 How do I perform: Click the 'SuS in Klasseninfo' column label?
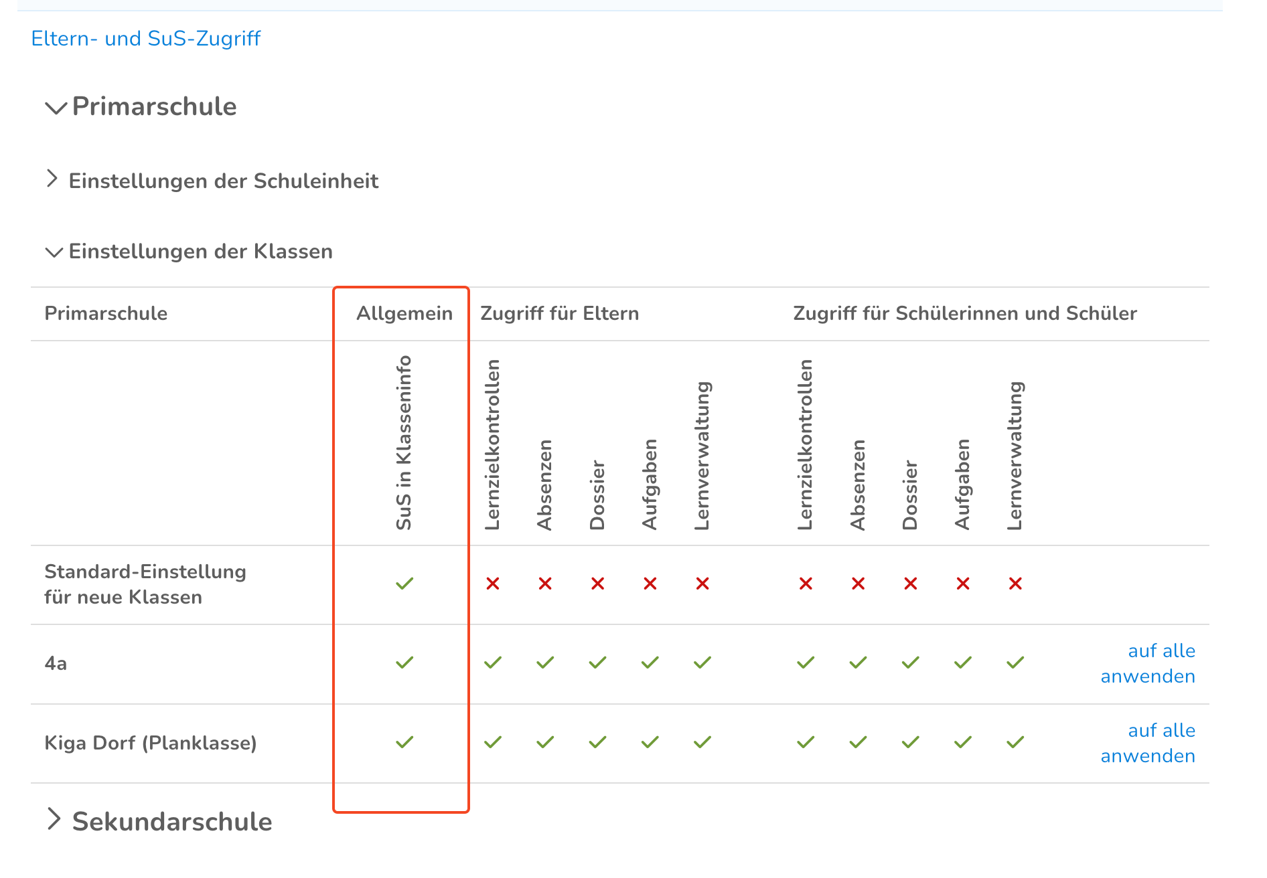pos(404,442)
